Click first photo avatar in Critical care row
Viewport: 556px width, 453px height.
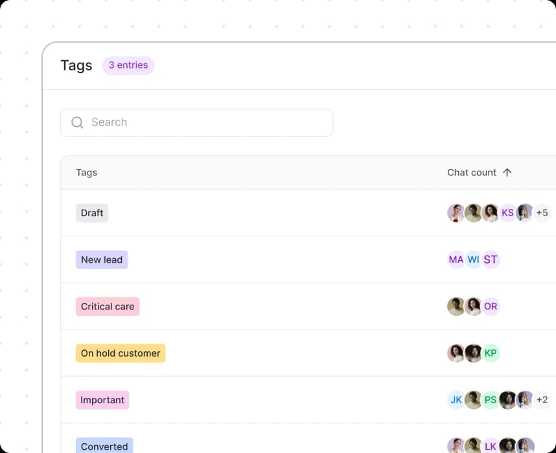tap(456, 306)
